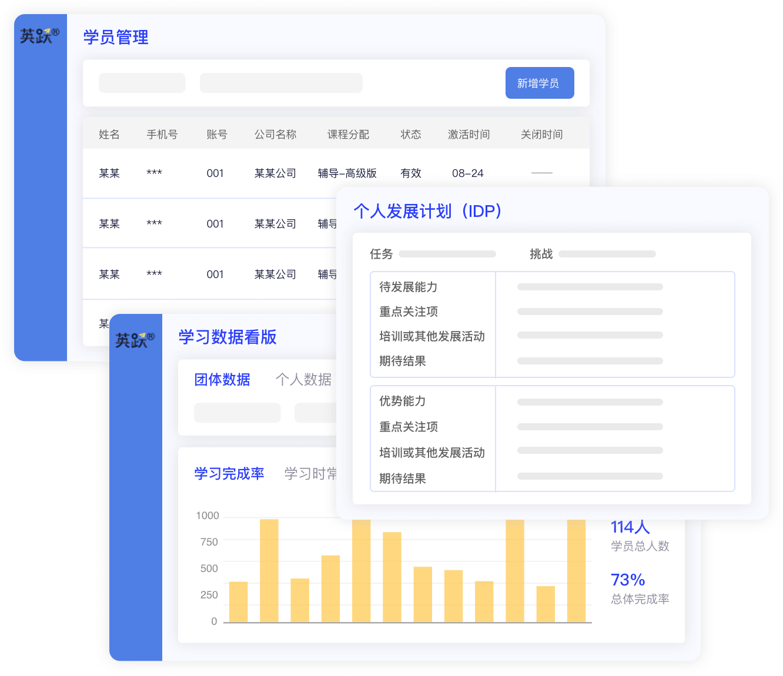This screenshot has height=676, width=783.
Task: Click the first search field in 学员管理
Action: click(x=142, y=83)
